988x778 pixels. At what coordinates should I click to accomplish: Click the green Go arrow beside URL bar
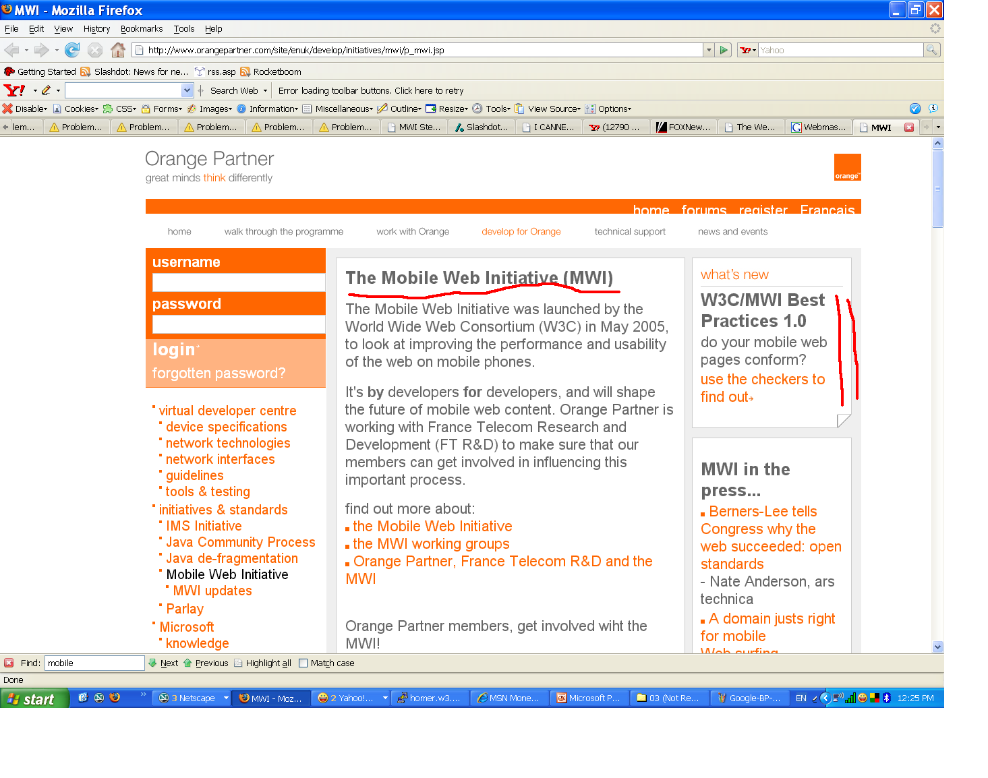724,50
